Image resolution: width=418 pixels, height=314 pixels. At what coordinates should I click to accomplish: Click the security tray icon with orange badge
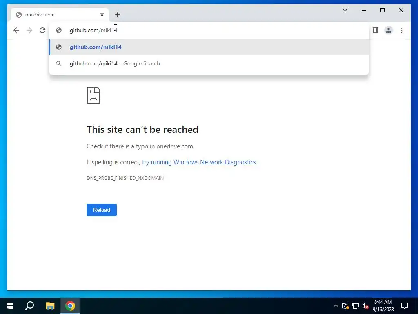point(346,306)
